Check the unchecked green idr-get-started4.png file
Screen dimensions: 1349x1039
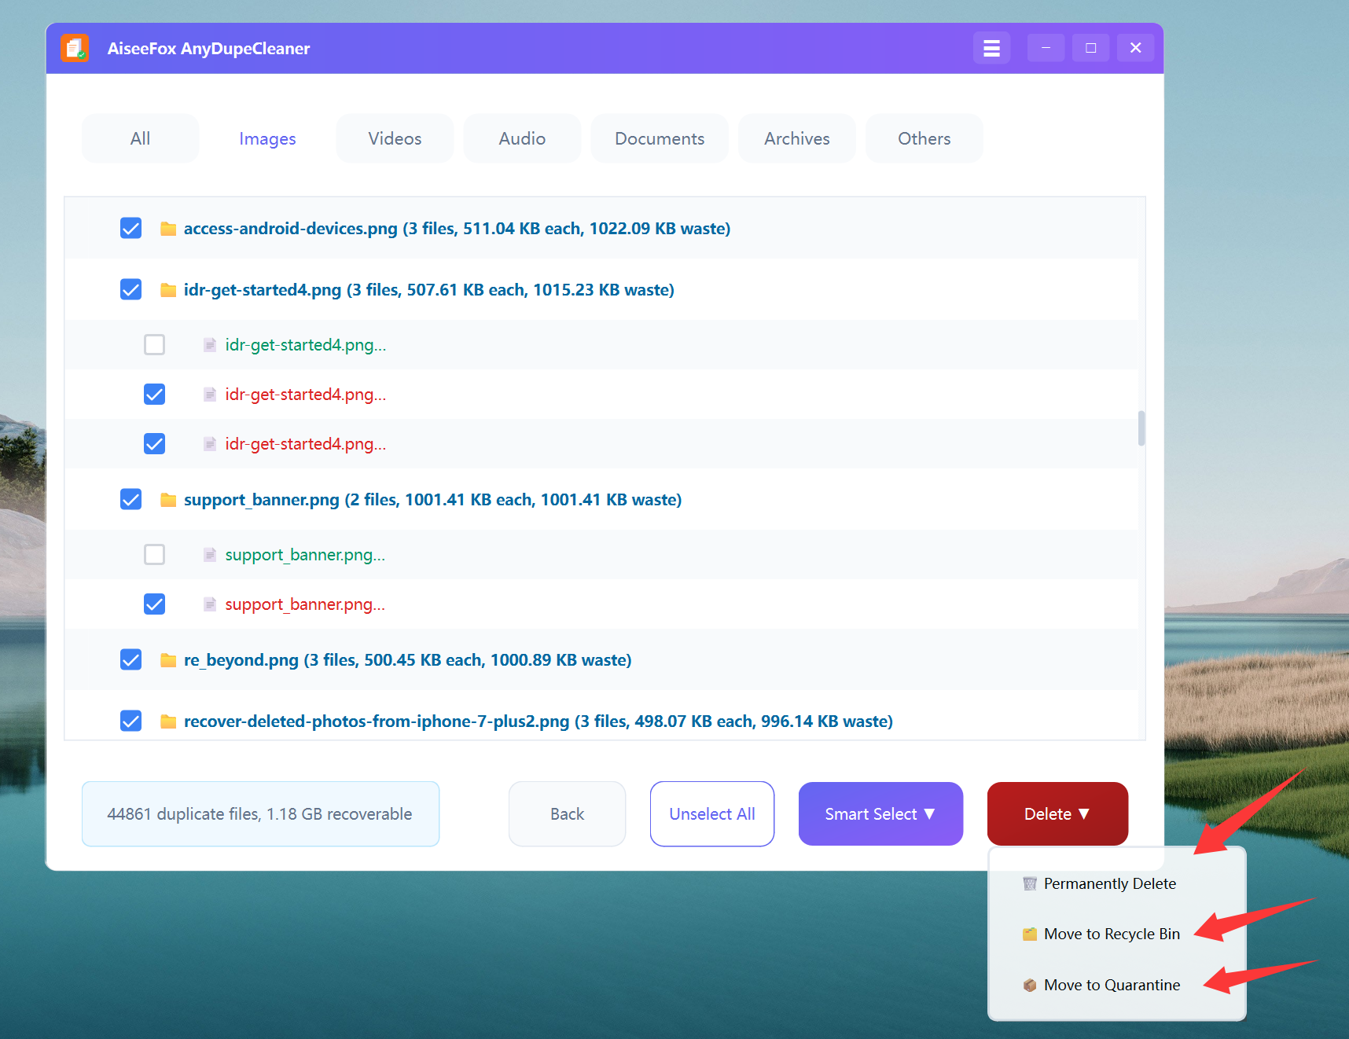155,345
